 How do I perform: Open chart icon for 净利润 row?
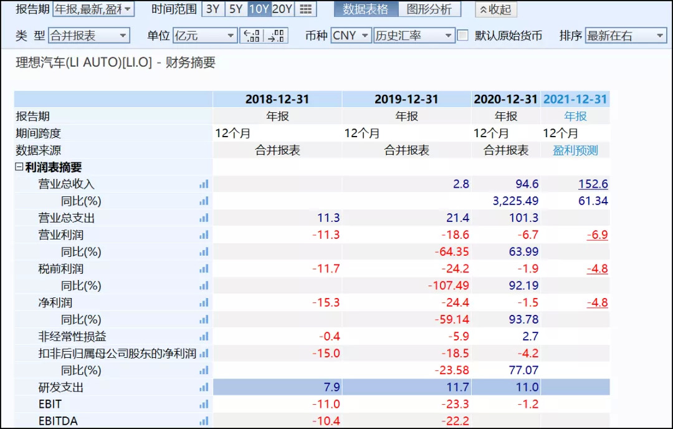point(204,303)
